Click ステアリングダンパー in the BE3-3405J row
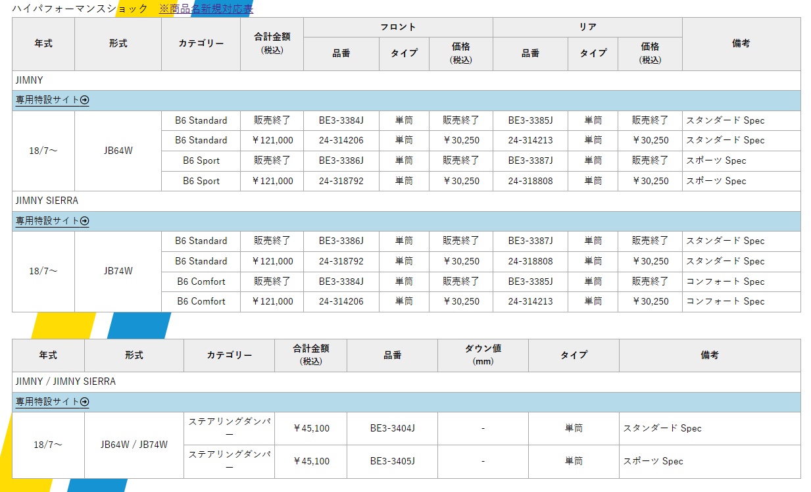Image resolution: width=811 pixels, height=492 pixels. [230, 461]
